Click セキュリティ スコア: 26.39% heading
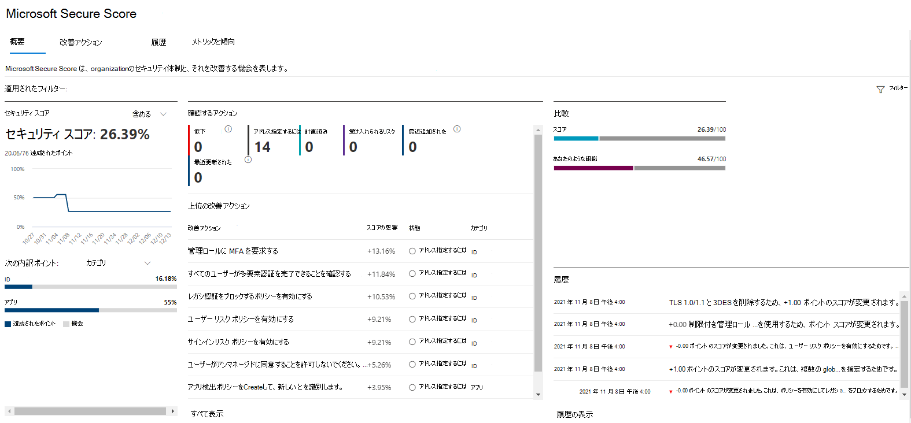 coord(78,134)
